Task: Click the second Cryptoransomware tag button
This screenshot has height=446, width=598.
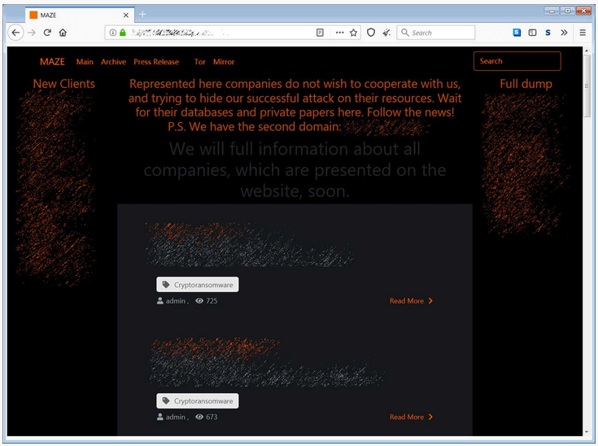Action: coord(198,401)
